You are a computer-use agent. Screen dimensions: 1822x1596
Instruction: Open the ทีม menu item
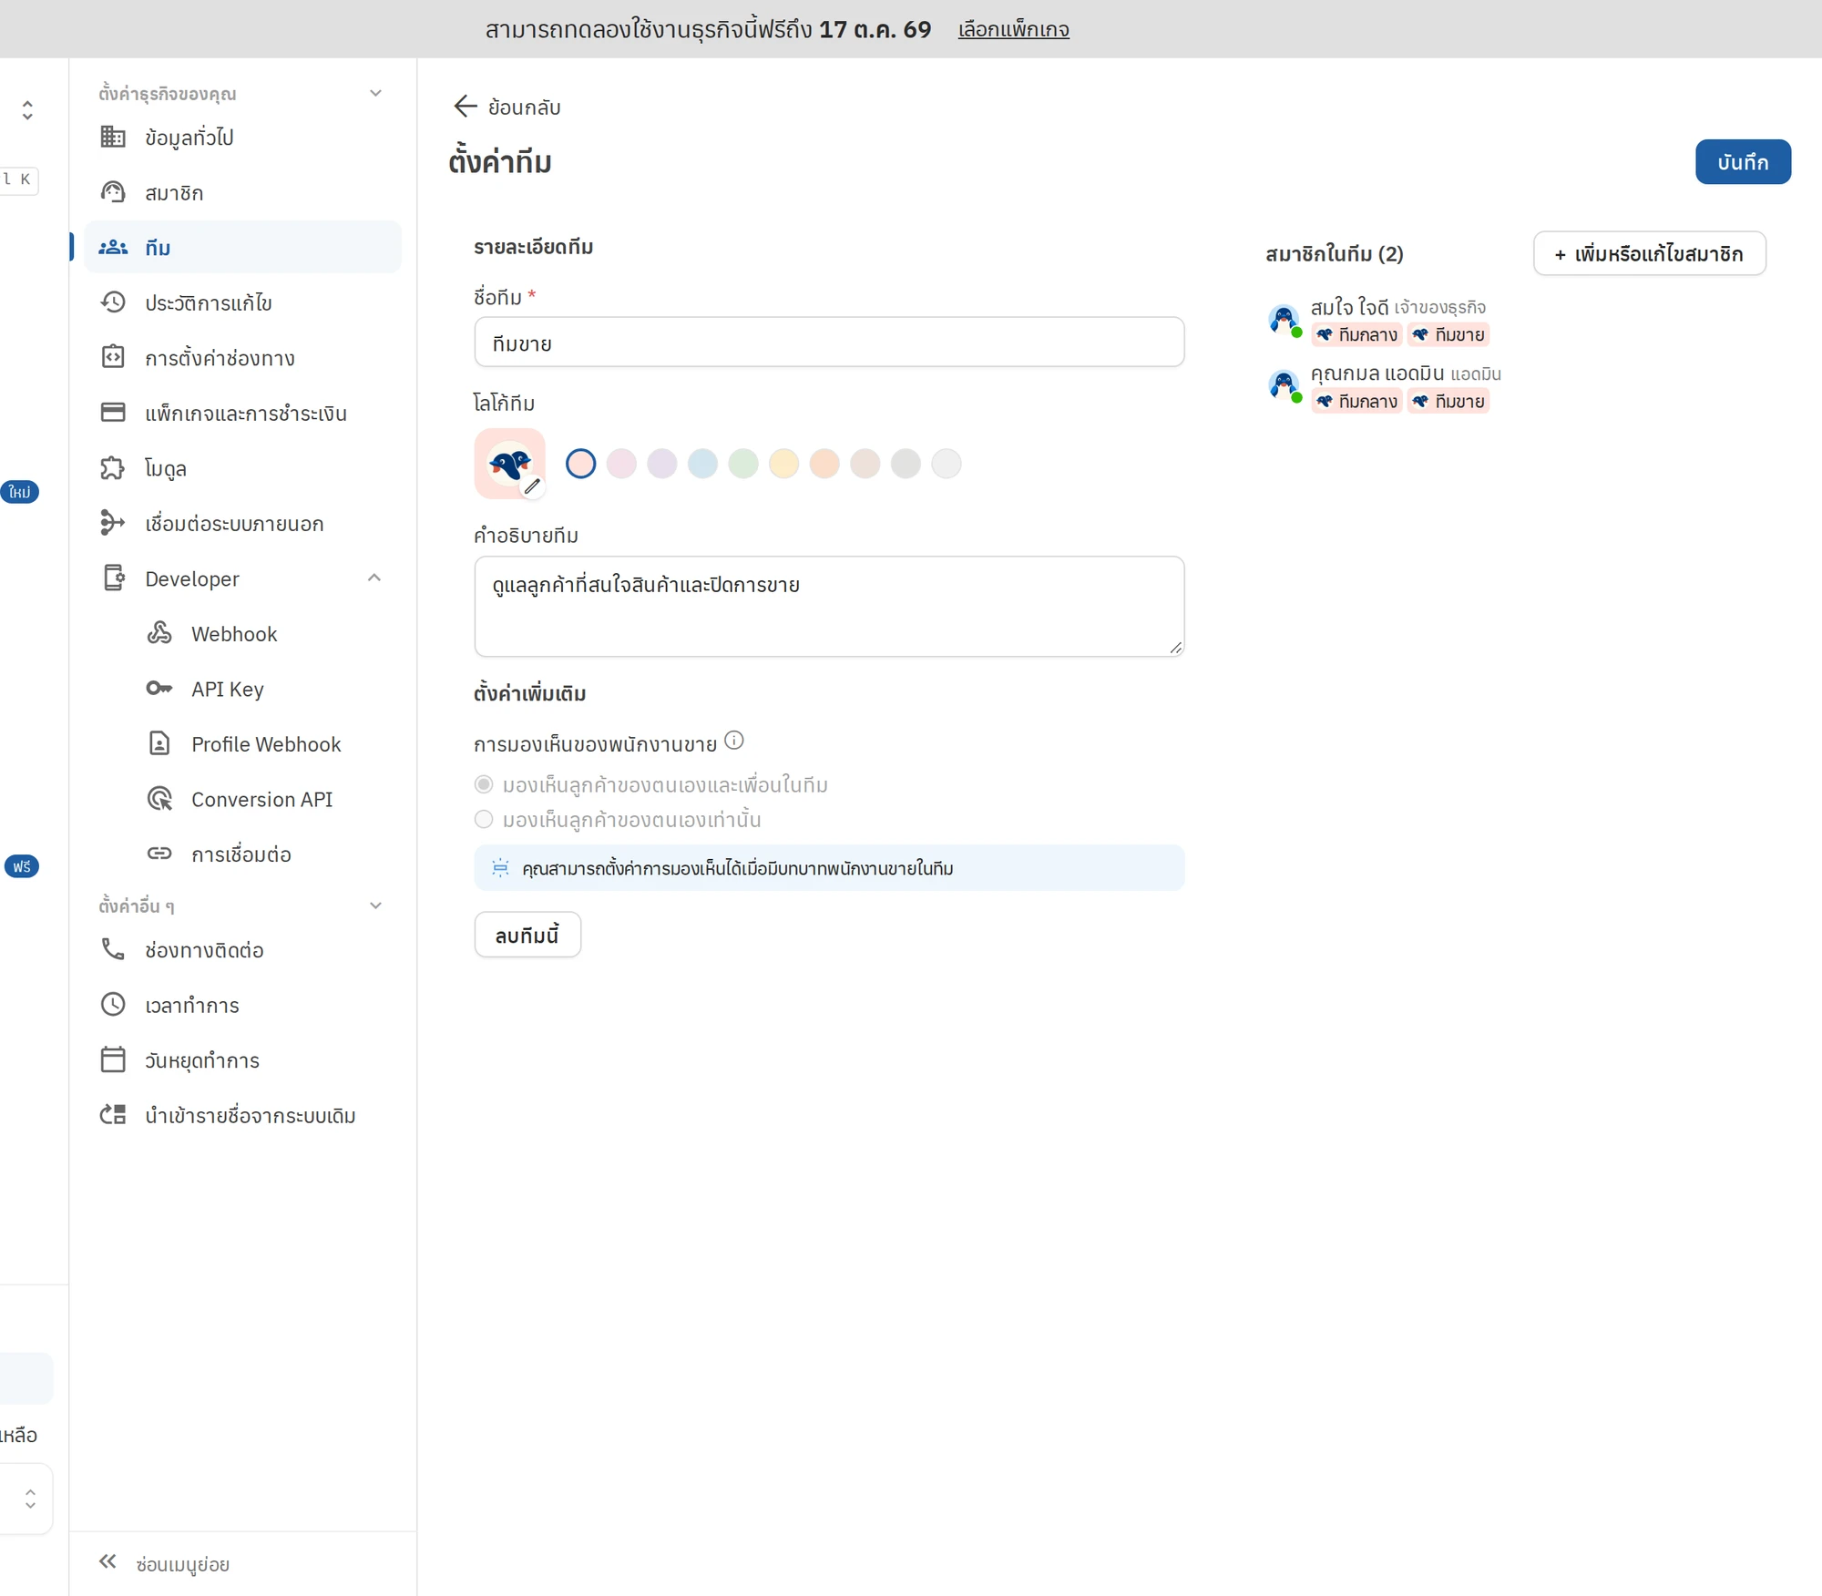point(242,247)
